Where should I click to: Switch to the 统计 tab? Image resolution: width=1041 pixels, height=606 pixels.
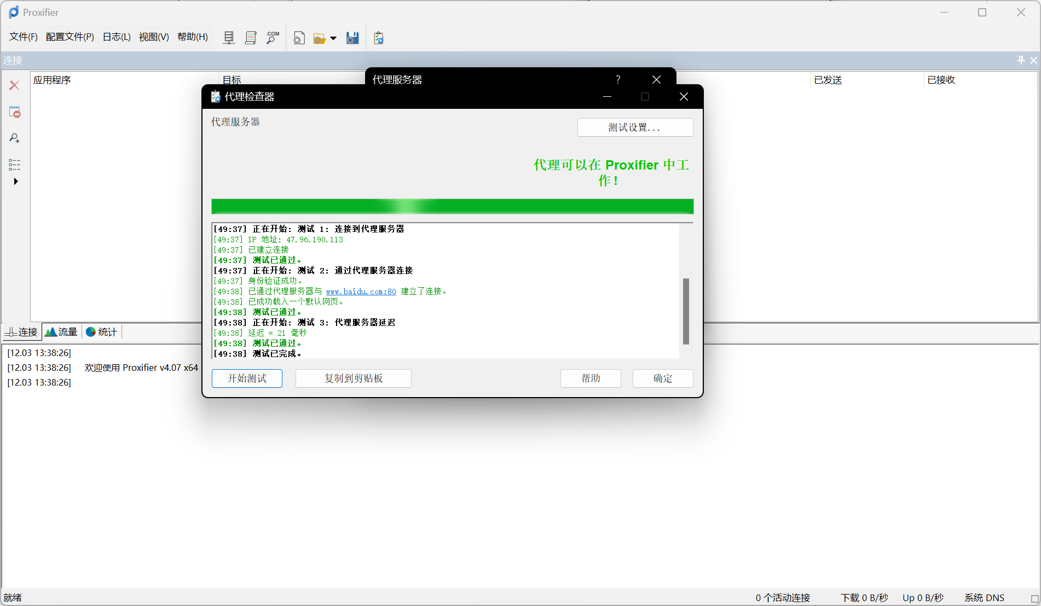(102, 332)
